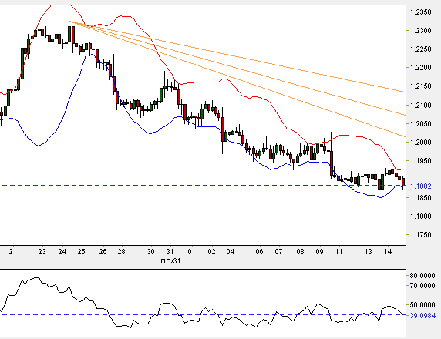Click the date label 25 on time axis
This screenshot has width=441, height=339.
[81, 252]
